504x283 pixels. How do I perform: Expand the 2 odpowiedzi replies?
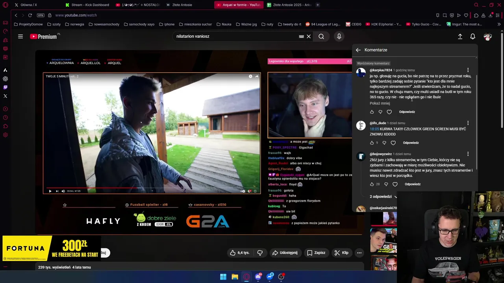(x=383, y=197)
